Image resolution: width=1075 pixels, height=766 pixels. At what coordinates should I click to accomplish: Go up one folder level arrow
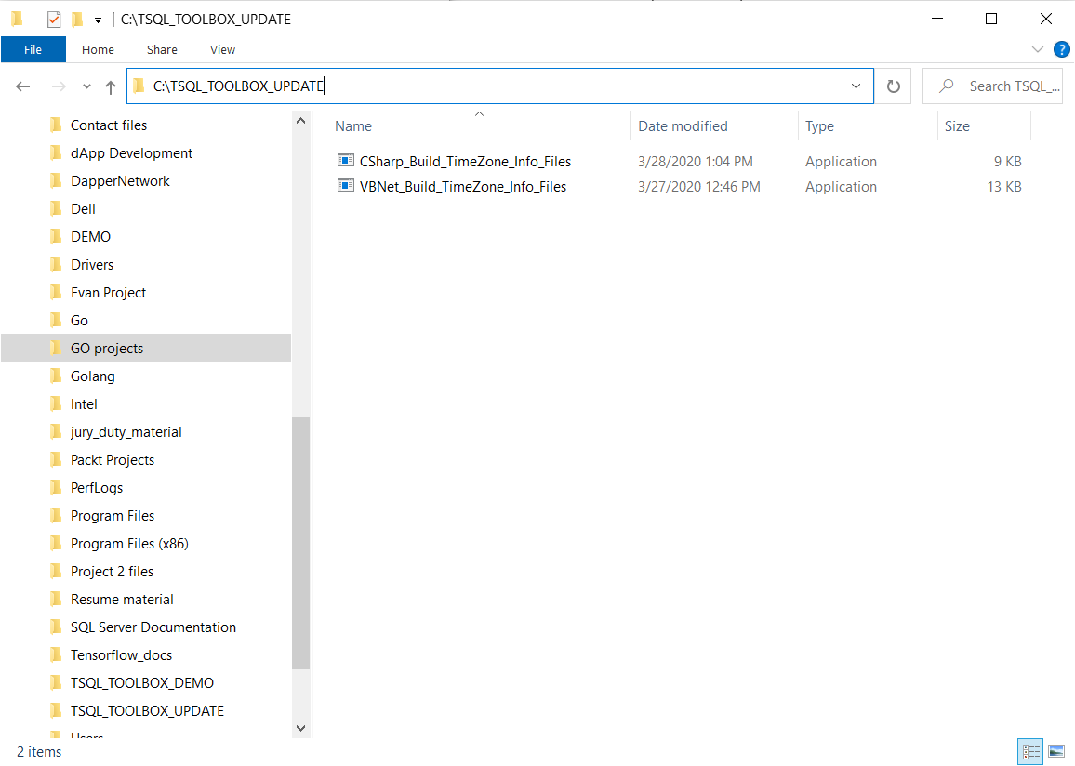point(111,86)
